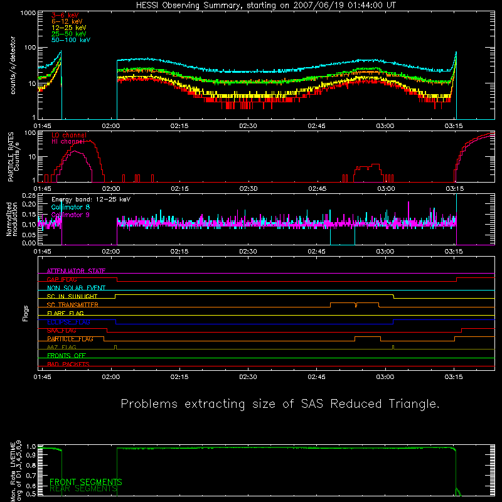Click the Normalized modulation axis label
This screenshot has width=502, height=502.
coord(11,219)
